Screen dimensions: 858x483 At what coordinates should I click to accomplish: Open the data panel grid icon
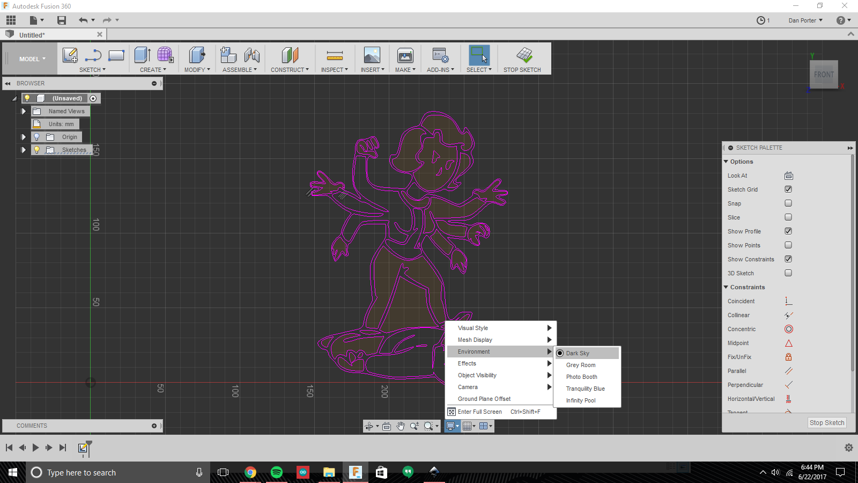pos(11,20)
